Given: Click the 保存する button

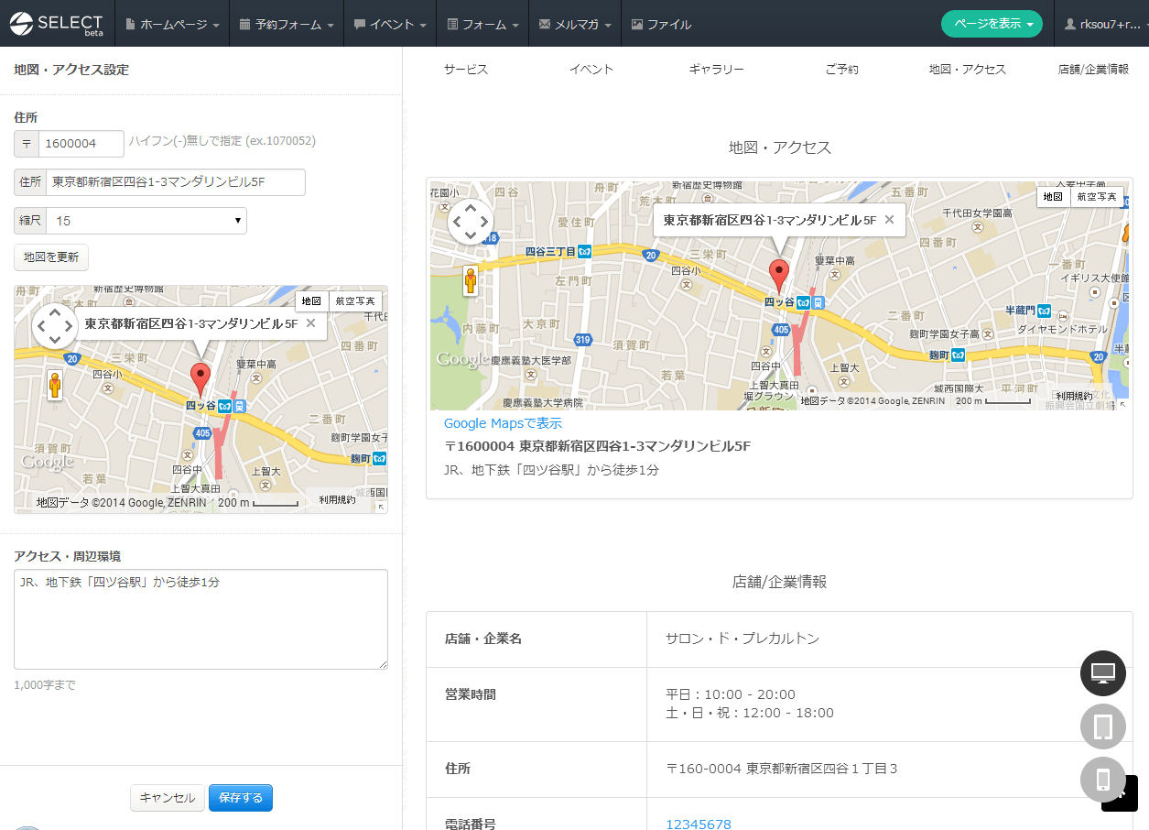Looking at the screenshot, I should [x=241, y=798].
